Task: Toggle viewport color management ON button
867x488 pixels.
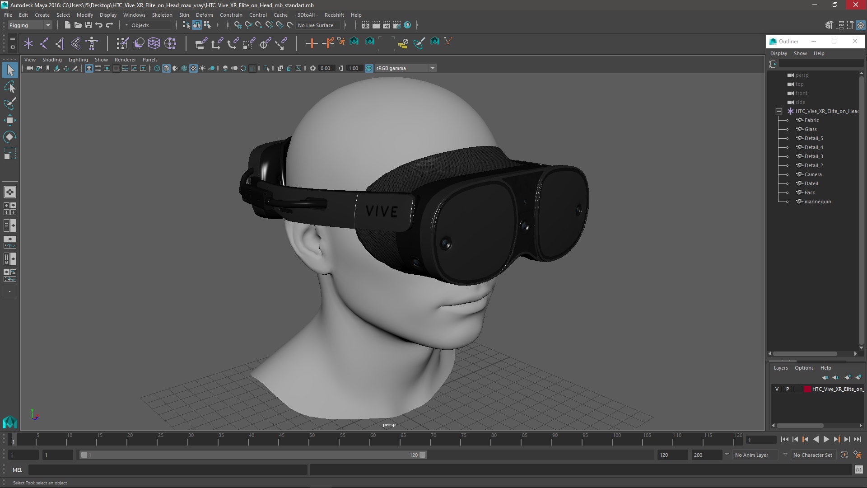Action: pos(369,68)
